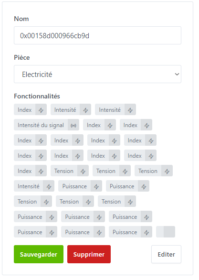The width and height of the screenshot is (199, 280).
Task: Click lightning icon of Intensité tag right after first Index
Action: [85, 110]
